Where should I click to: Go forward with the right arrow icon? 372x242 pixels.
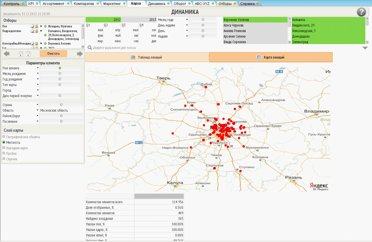coord(80,54)
